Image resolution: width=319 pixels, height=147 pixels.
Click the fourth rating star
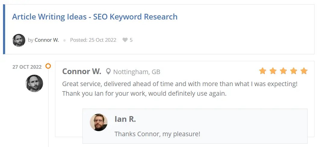click(x=293, y=71)
